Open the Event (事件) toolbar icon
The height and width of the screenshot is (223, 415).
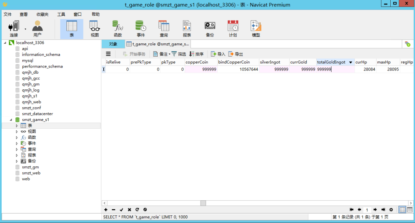141,29
